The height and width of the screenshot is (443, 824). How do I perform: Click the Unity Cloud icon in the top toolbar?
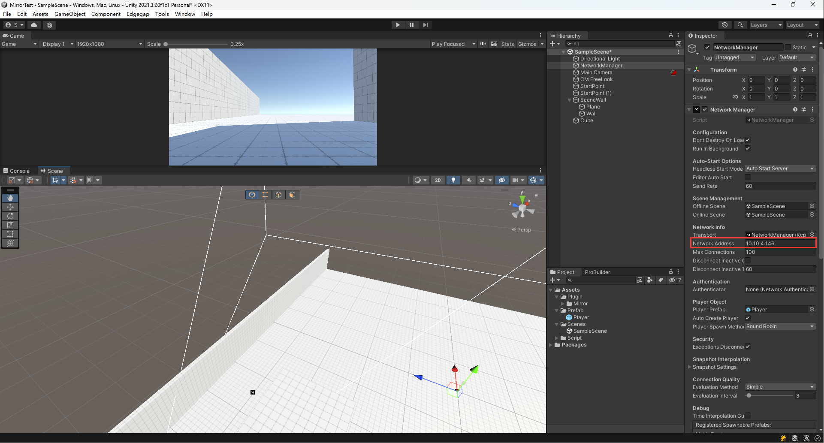[x=34, y=25]
